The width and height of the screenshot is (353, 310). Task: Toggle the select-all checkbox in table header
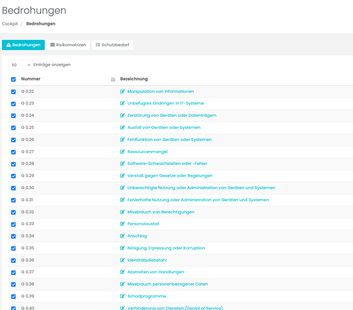[x=13, y=79]
